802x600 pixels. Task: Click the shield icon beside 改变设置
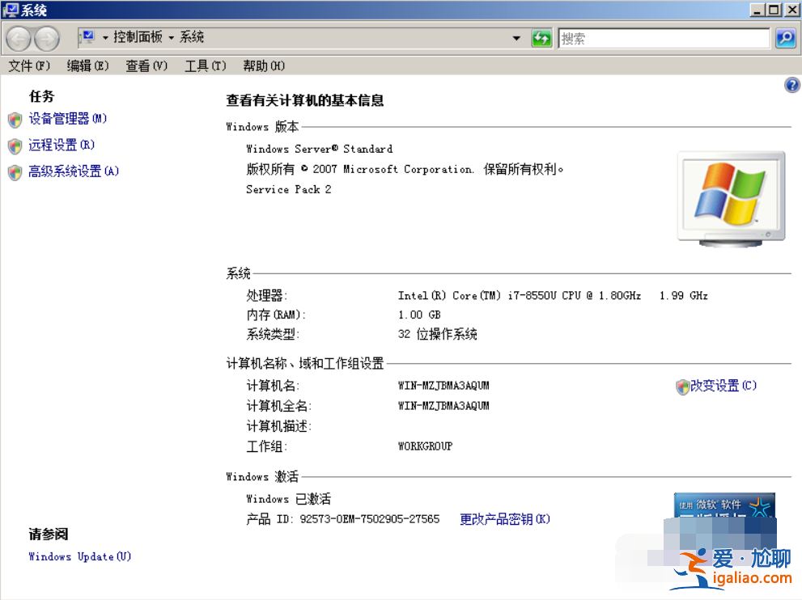pyautogui.click(x=682, y=387)
